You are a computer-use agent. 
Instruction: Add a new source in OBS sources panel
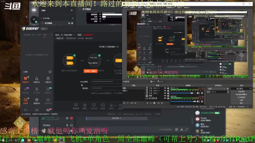pos(147,103)
